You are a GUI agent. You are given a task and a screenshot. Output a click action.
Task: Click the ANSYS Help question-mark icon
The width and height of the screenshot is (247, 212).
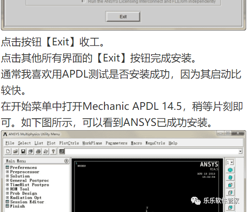53,151
